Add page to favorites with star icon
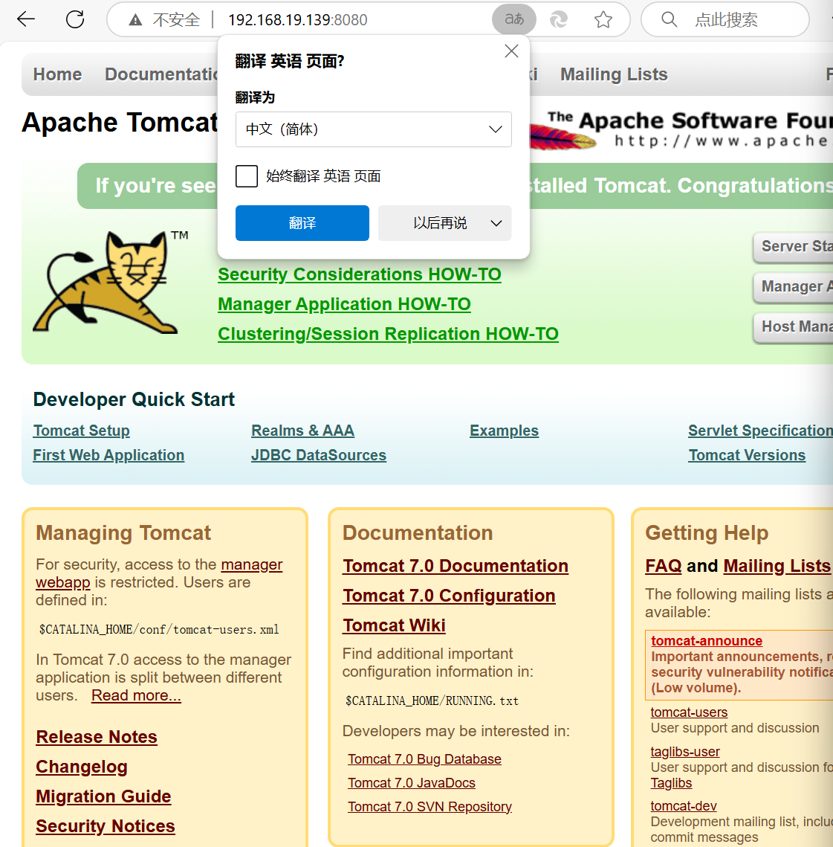The height and width of the screenshot is (847, 833). click(x=603, y=20)
